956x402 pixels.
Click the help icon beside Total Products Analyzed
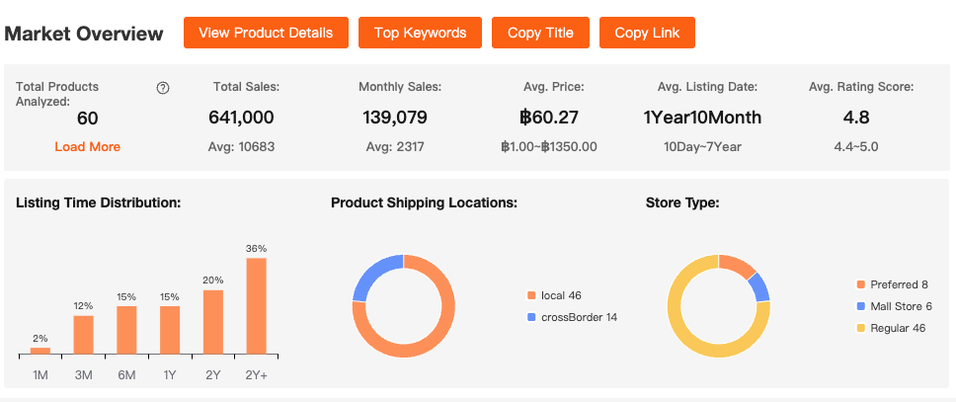click(163, 88)
